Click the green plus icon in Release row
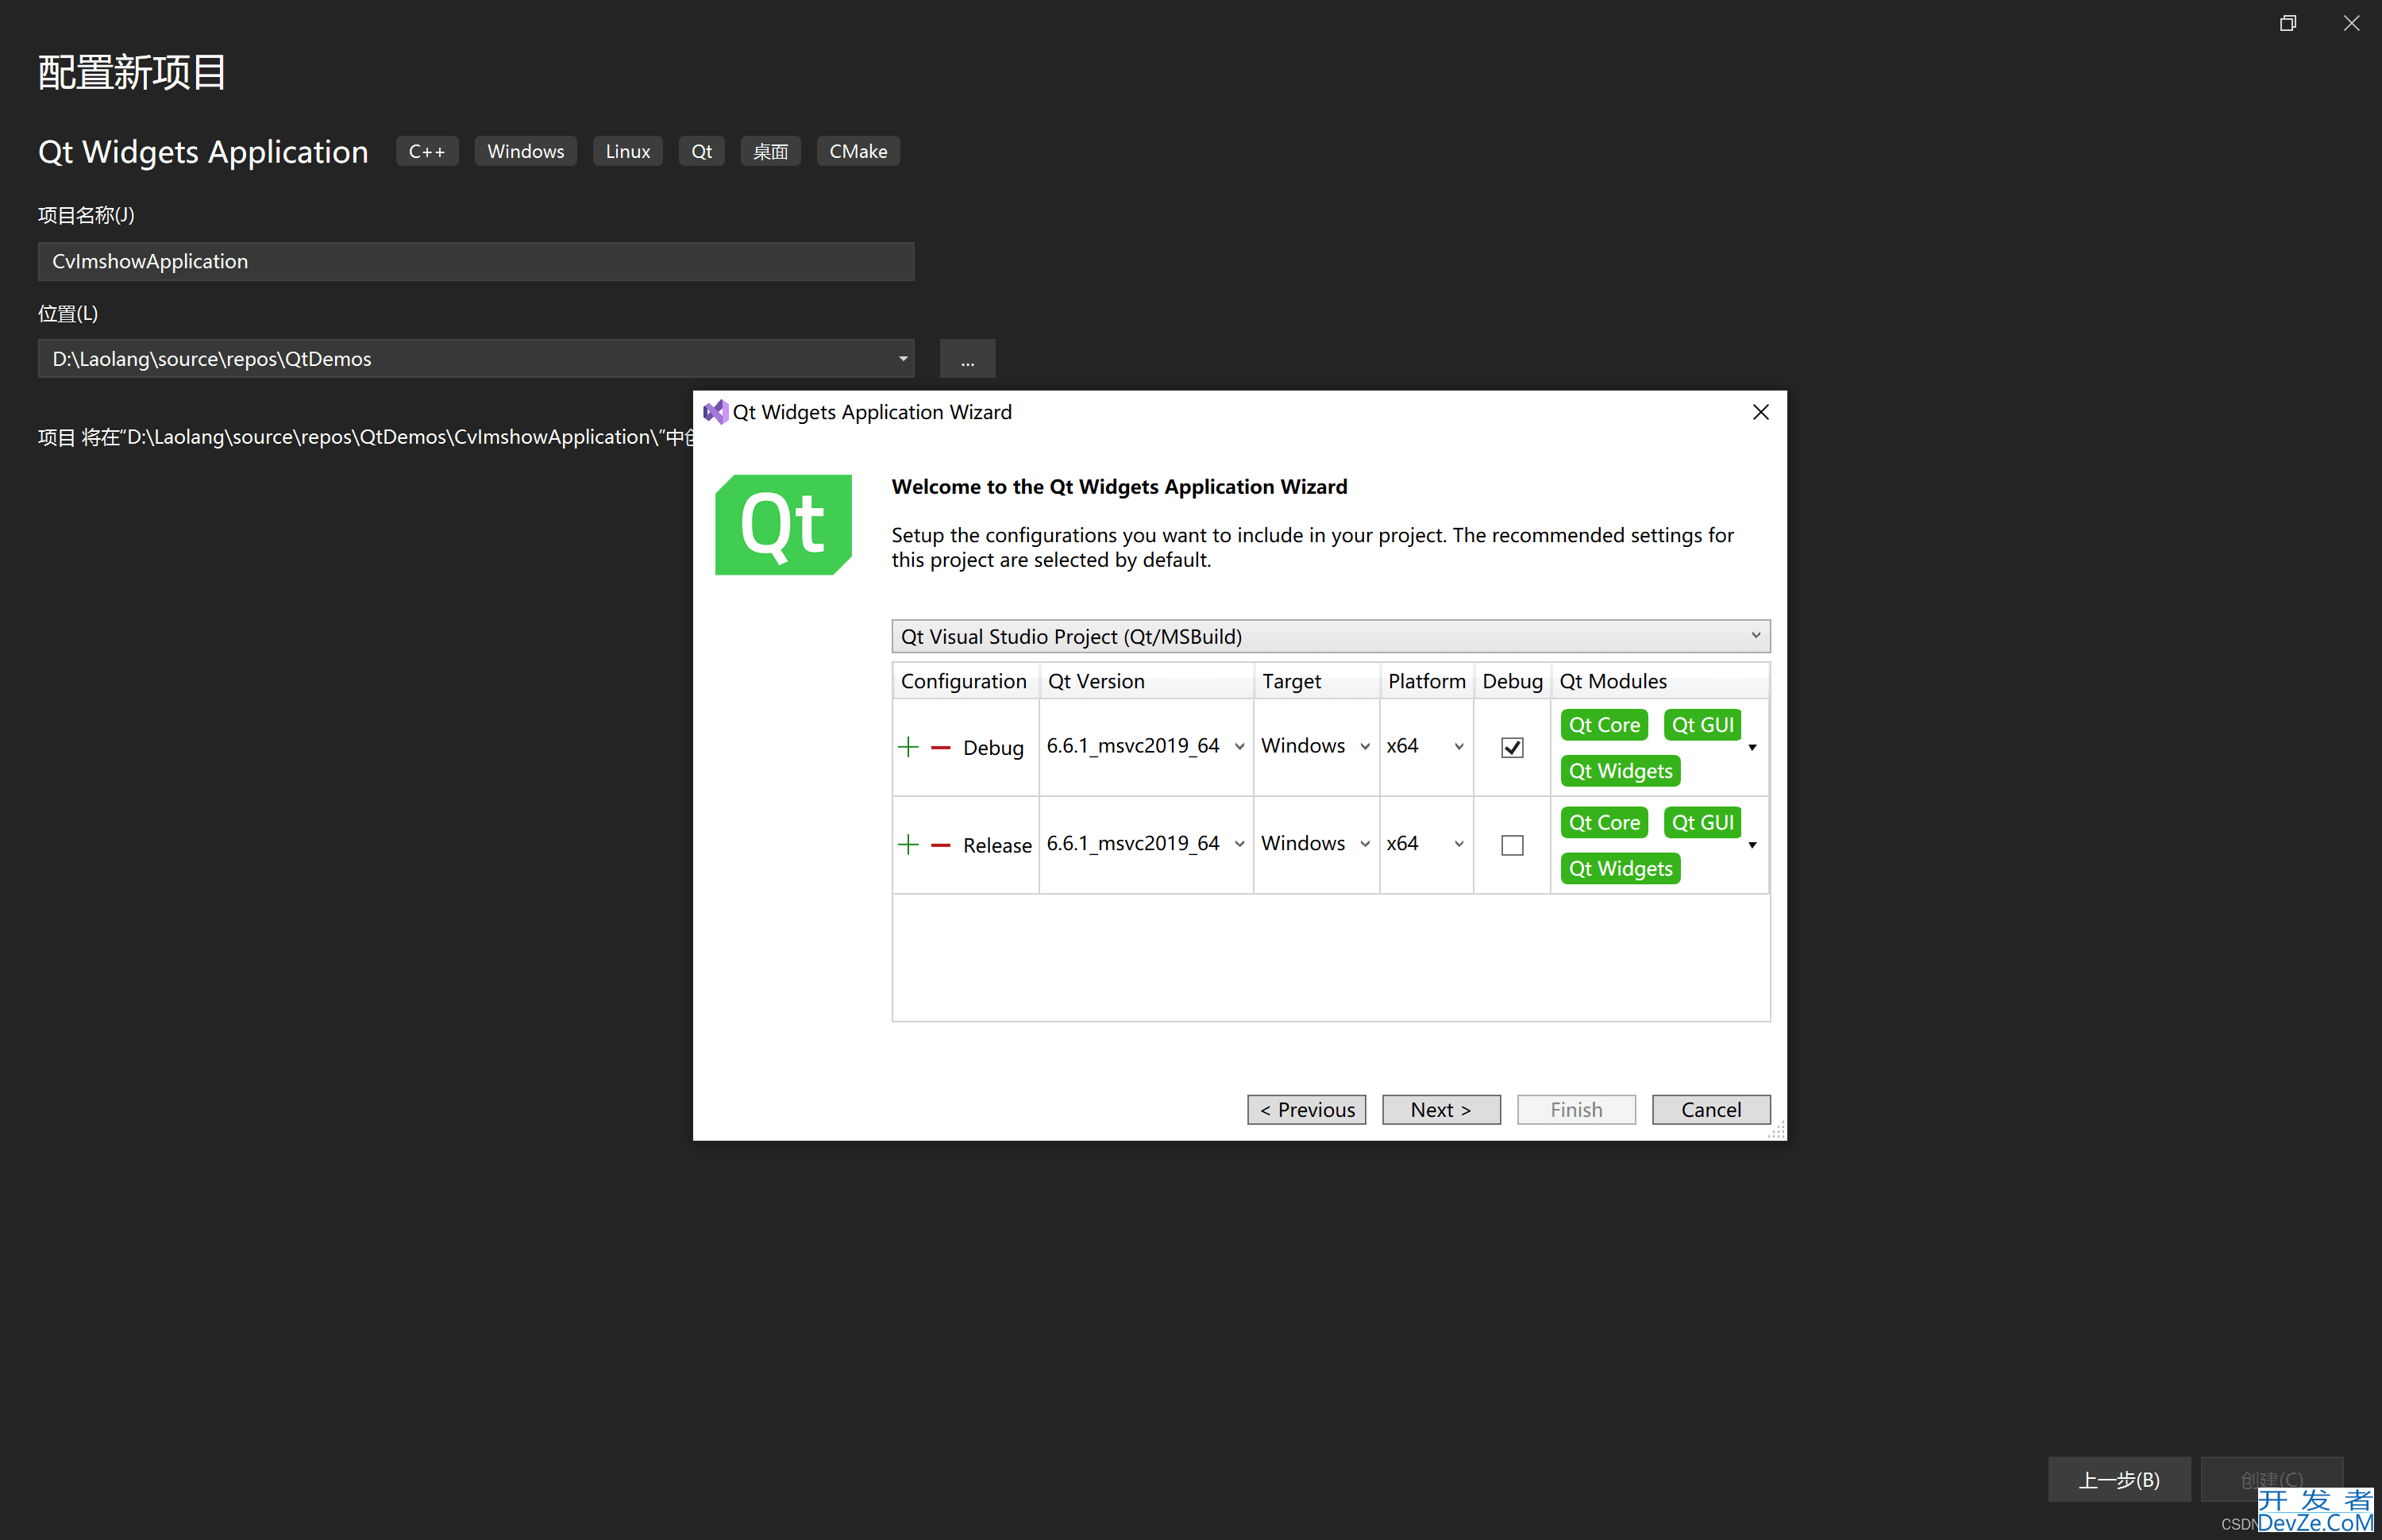The width and height of the screenshot is (2382, 1540). pyautogui.click(x=908, y=845)
